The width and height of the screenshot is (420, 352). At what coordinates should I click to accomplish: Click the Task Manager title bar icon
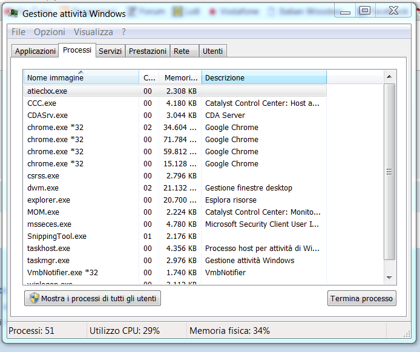(11, 13)
